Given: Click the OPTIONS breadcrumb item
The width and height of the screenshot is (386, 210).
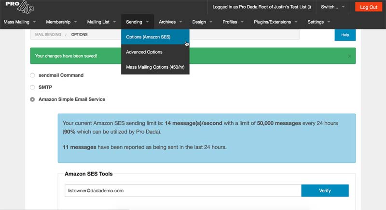Looking at the screenshot, I should point(79,35).
